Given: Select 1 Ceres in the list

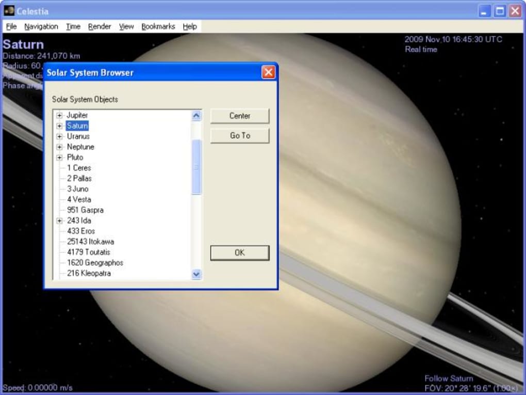Looking at the screenshot, I should [x=79, y=168].
